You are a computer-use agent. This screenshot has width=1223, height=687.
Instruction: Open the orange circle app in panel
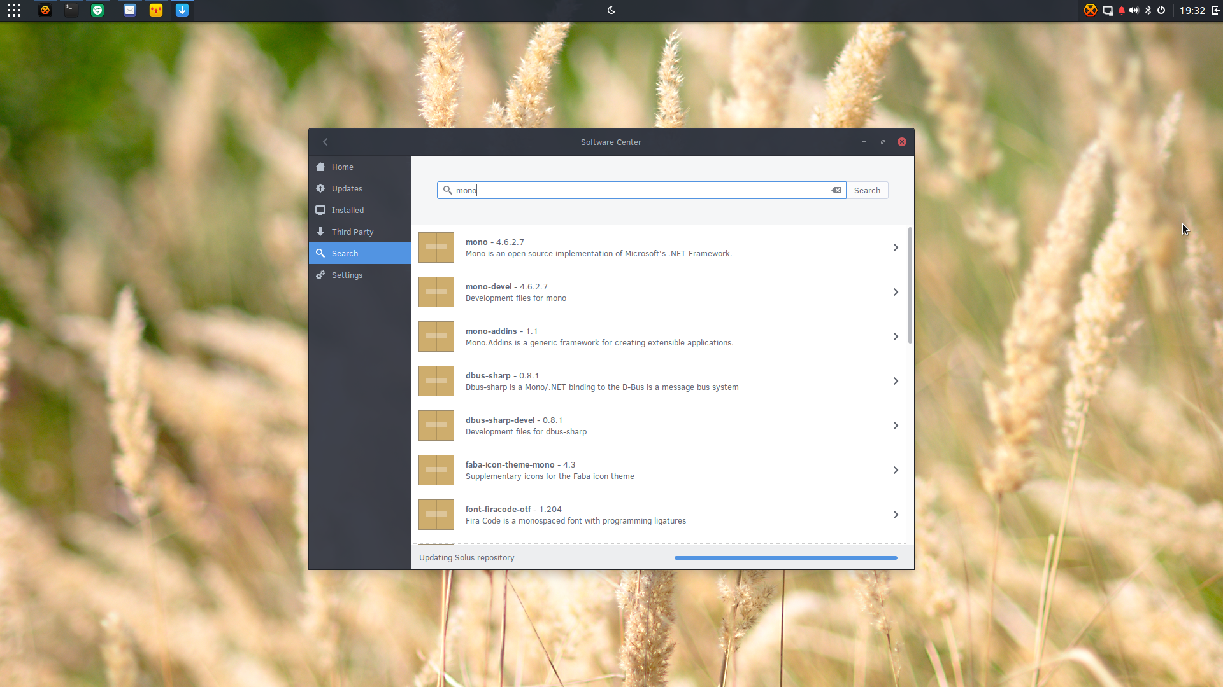[45, 10]
